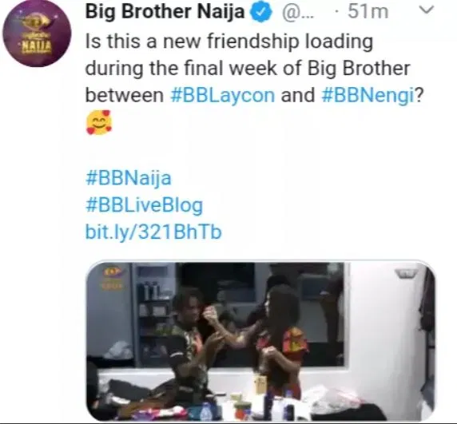Screen dimensions: 457x424
Task: Click the smiling hearts emoji
Action: click(x=99, y=122)
